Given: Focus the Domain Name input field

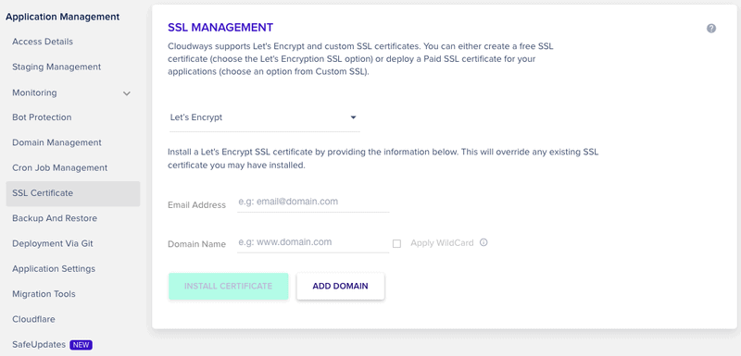Looking at the screenshot, I should click(313, 243).
